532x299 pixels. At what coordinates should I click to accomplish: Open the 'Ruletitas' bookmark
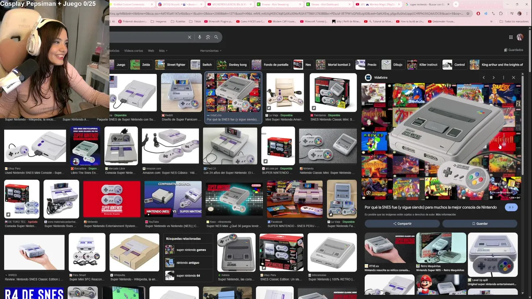click(178, 22)
